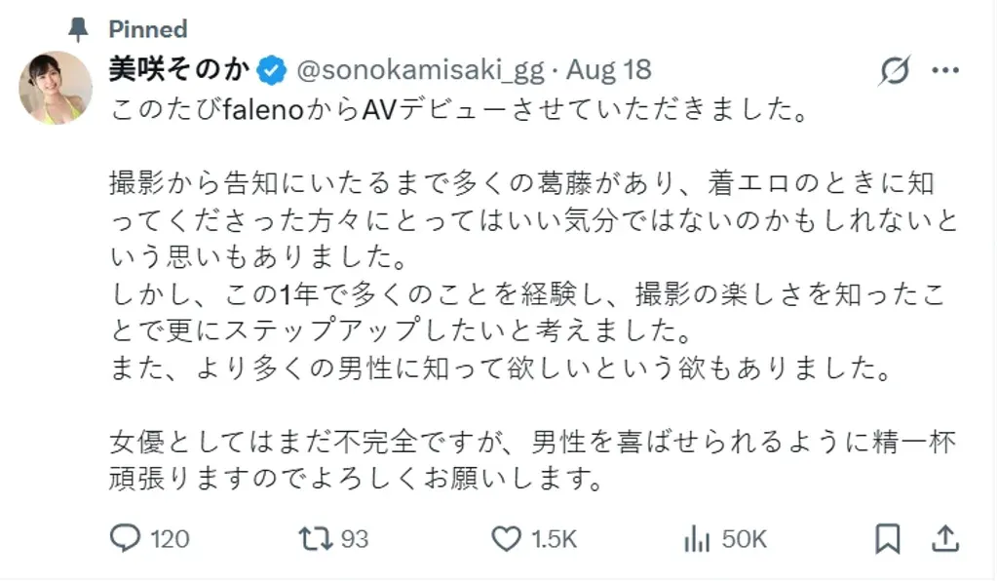This screenshot has height=581, width=998.
Task: Click the Grok actions icon
Action: click(893, 70)
